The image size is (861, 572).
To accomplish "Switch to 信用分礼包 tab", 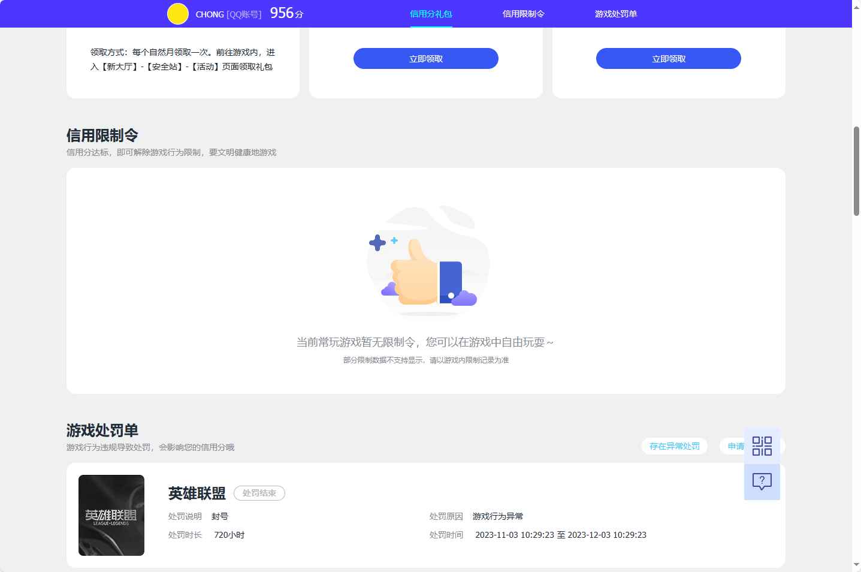I will 431,14.
